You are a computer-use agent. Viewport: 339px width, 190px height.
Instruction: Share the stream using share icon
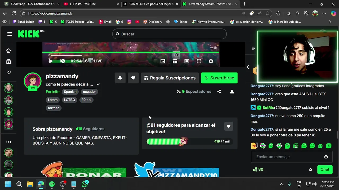(219, 92)
